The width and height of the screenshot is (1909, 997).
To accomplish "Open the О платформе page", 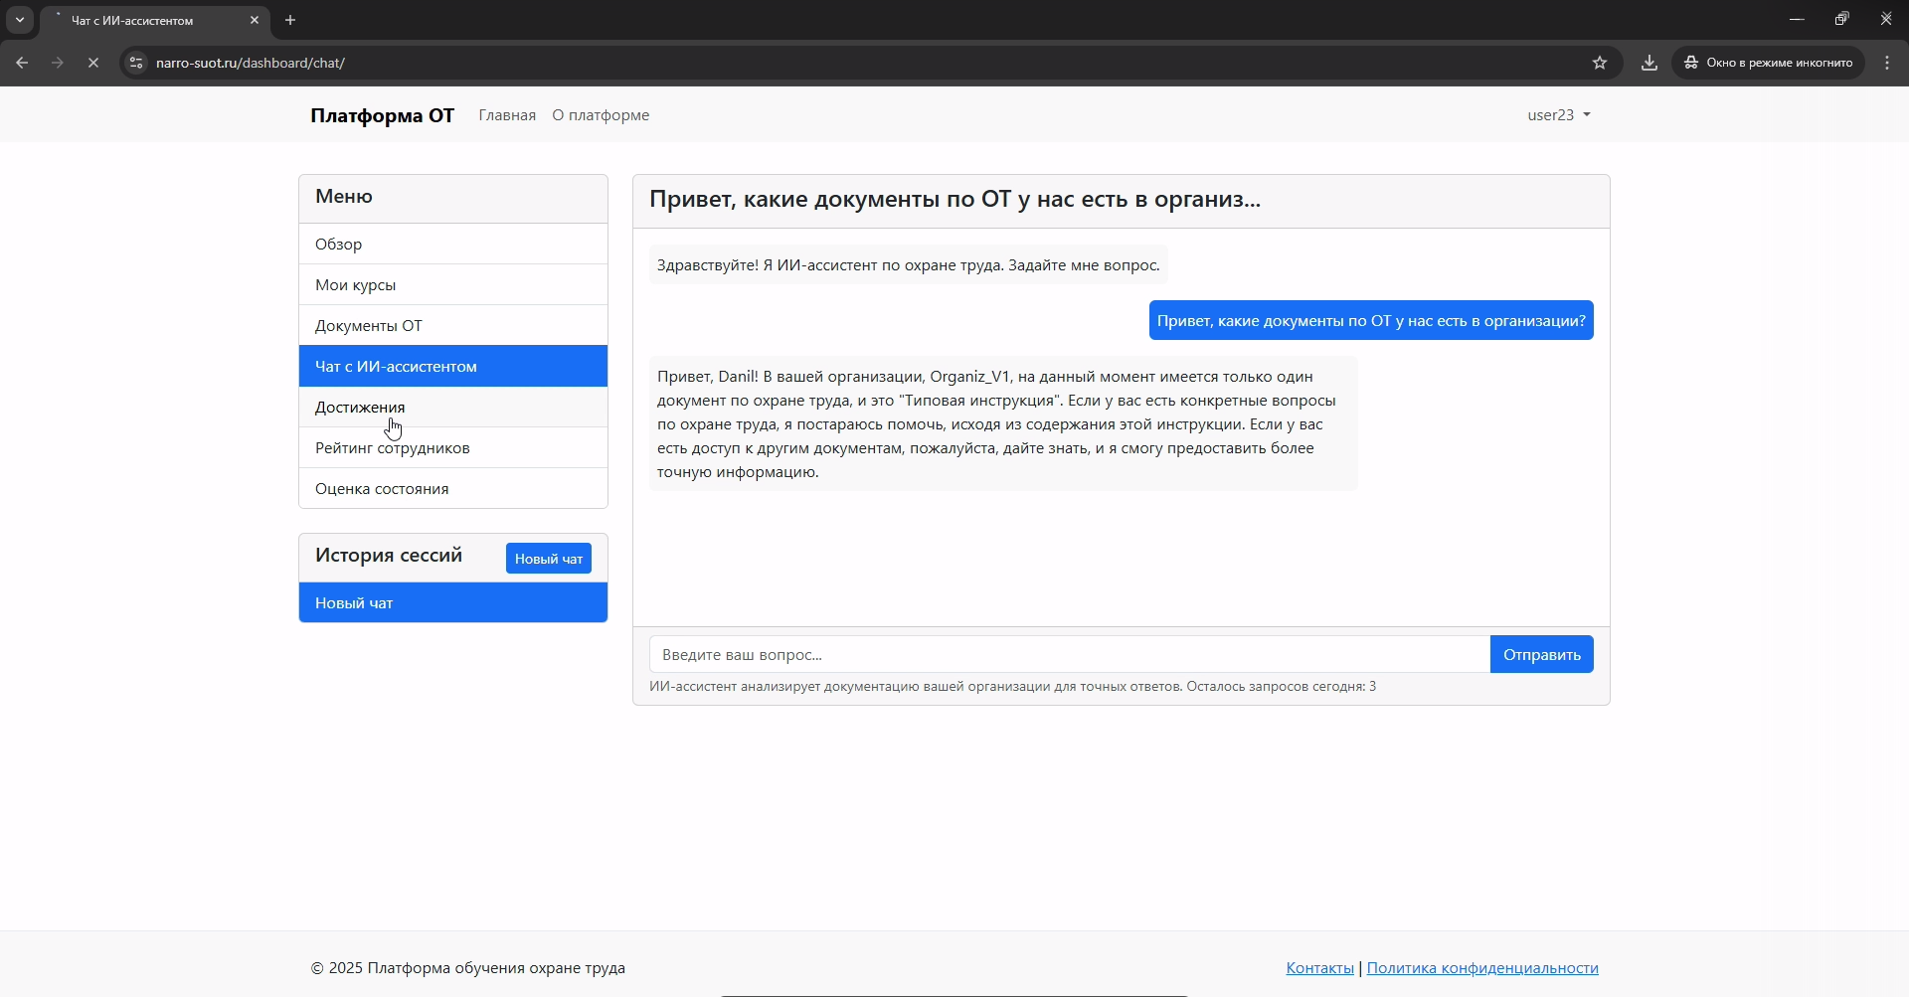I will click(x=600, y=114).
